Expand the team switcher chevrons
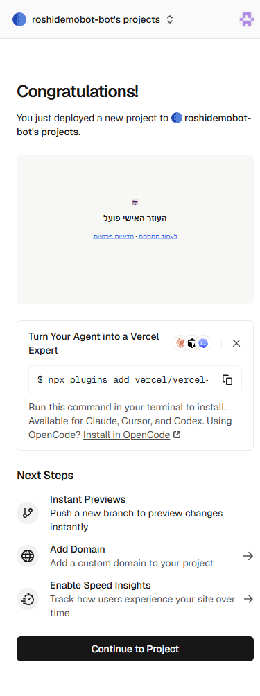The image size is (260, 696). (170, 19)
